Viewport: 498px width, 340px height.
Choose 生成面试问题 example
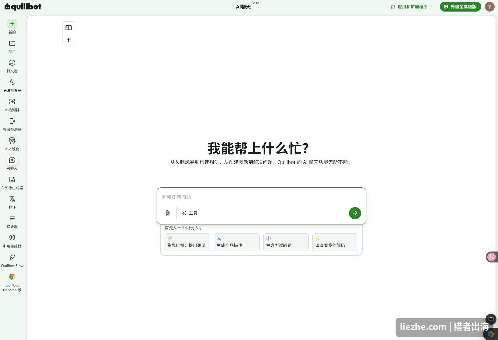coord(286,242)
